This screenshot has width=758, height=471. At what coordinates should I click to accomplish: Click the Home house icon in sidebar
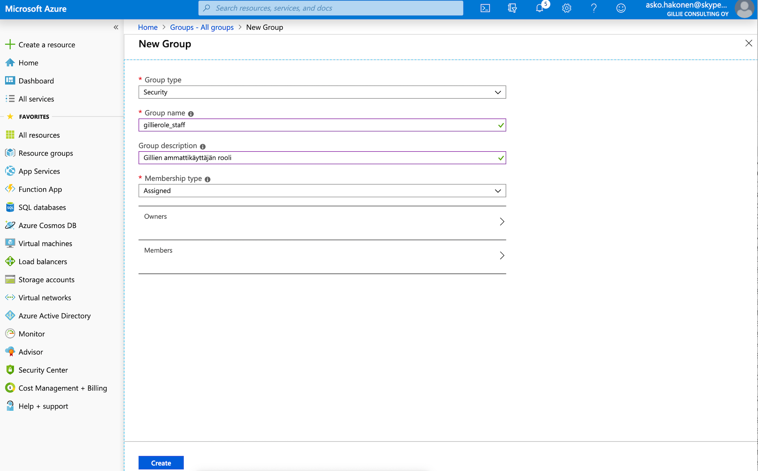tap(10, 62)
